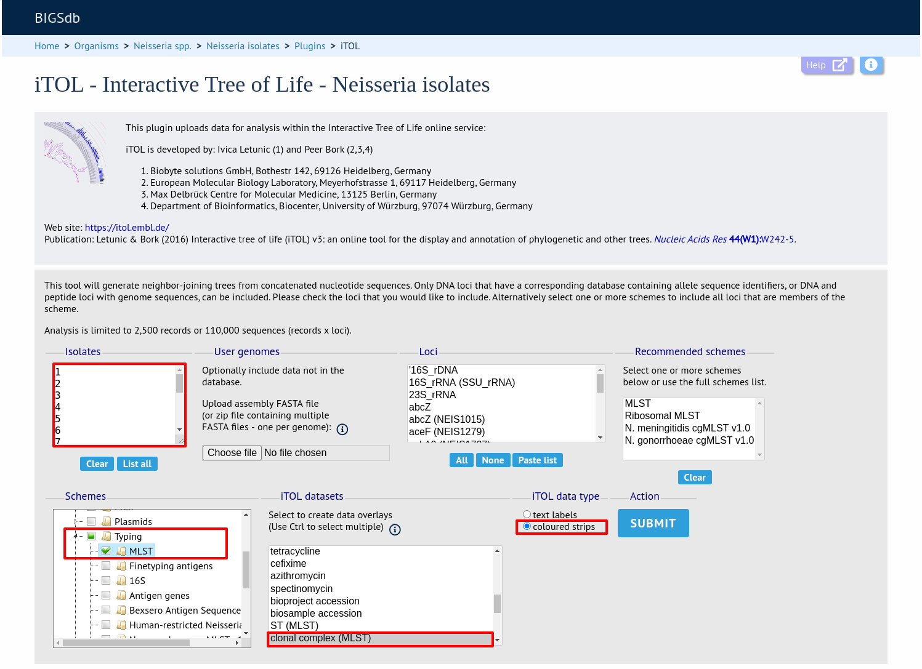Check the Human-restricted Neisseria checkbox

pyautogui.click(x=106, y=625)
